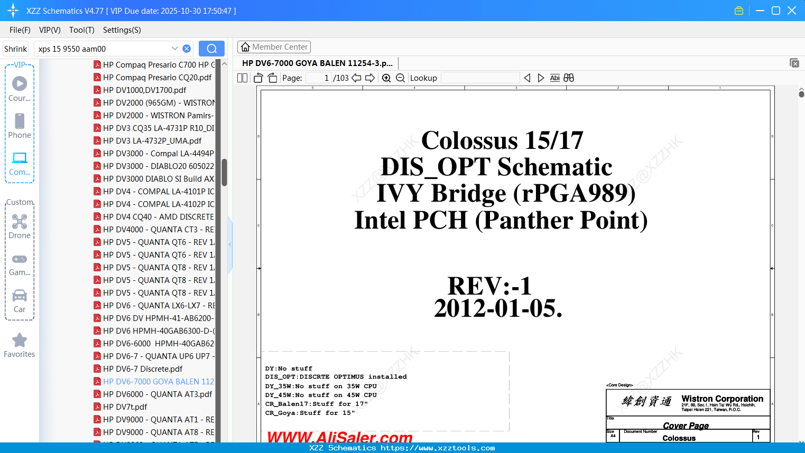805x453 pixels.
Task: Open HP DV7t.pdf
Action: [121, 407]
